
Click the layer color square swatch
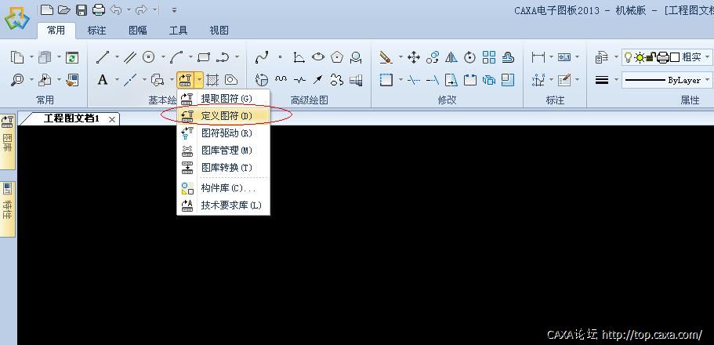pyautogui.click(x=675, y=57)
